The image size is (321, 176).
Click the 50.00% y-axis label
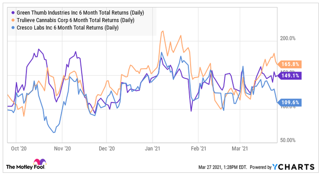[x=288, y=140]
